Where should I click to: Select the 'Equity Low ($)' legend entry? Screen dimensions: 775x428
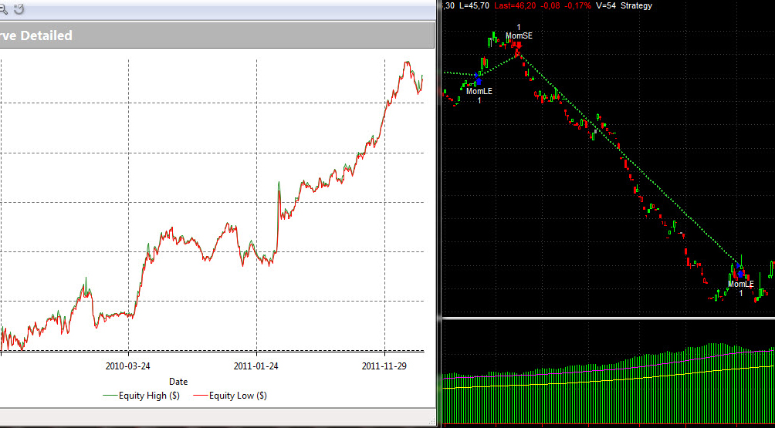click(230, 396)
